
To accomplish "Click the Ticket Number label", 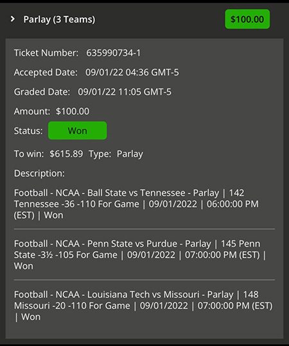I will [x=46, y=53].
